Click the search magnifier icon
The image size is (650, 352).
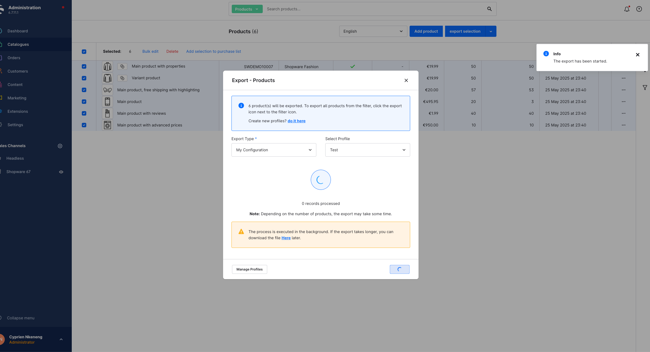pos(489,9)
